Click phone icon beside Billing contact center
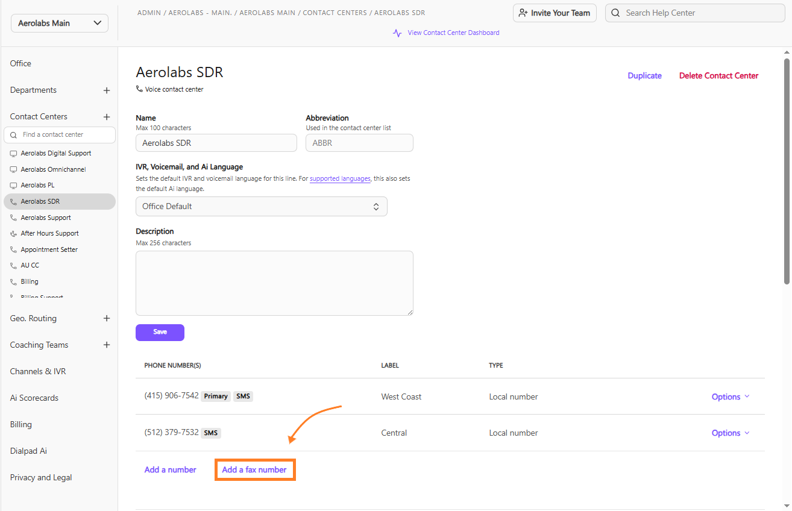792x511 pixels. [14, 281]
